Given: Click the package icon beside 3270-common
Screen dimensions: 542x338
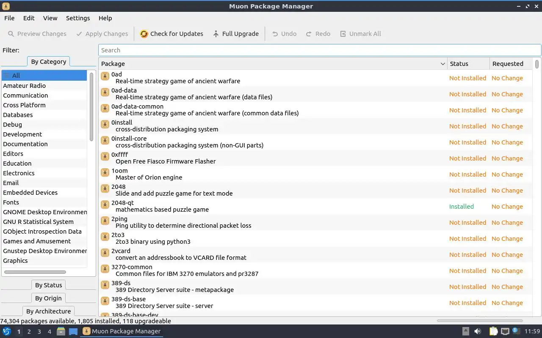Looking at the screenshot, I should coord(105,269).
